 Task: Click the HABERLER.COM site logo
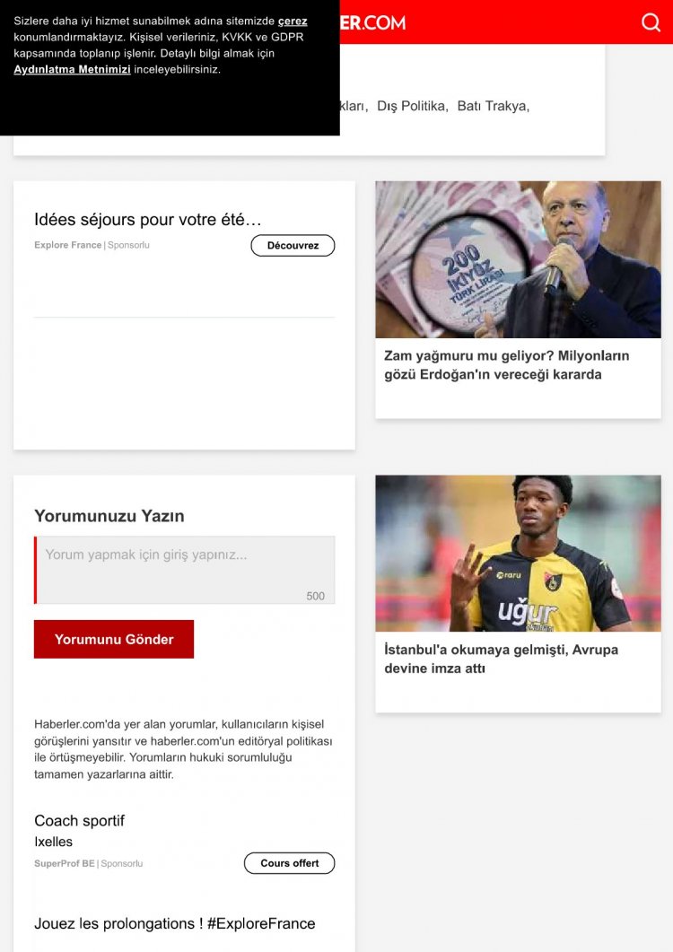(x=372, y=22)
